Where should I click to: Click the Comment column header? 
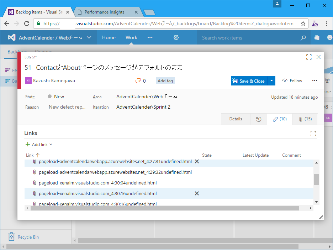point(291,155)
